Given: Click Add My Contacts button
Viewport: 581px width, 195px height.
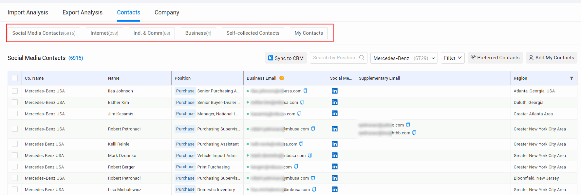Looking at the screenshot, I should [552, 58].
